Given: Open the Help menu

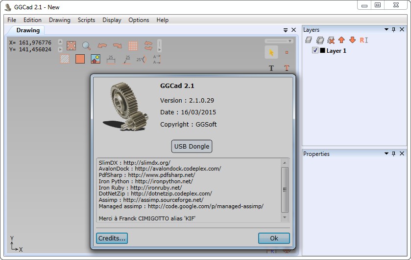Looking at the screenshot, I should (x=163, y=20).
